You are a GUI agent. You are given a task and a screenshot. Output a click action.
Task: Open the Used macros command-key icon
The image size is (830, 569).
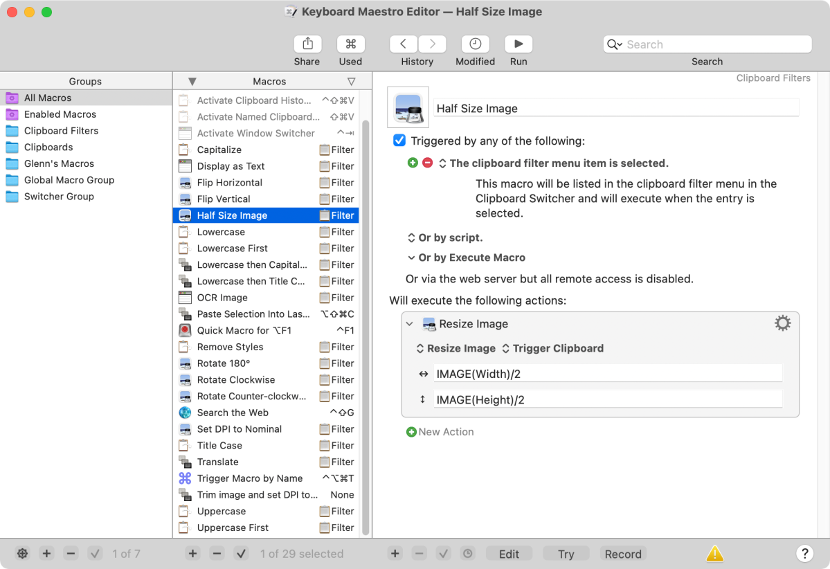[x=350, y=44]
